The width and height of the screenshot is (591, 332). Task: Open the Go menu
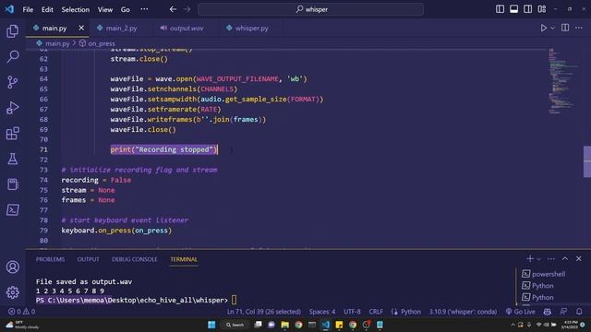coord(126,9)
